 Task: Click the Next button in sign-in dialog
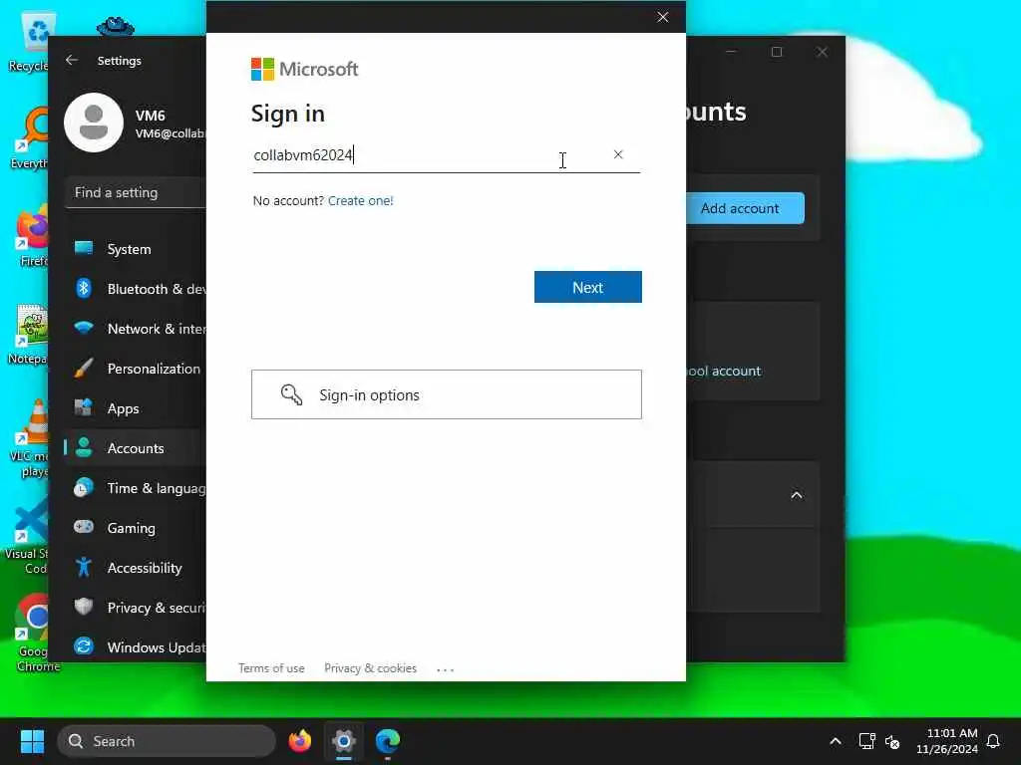point(587,287)
